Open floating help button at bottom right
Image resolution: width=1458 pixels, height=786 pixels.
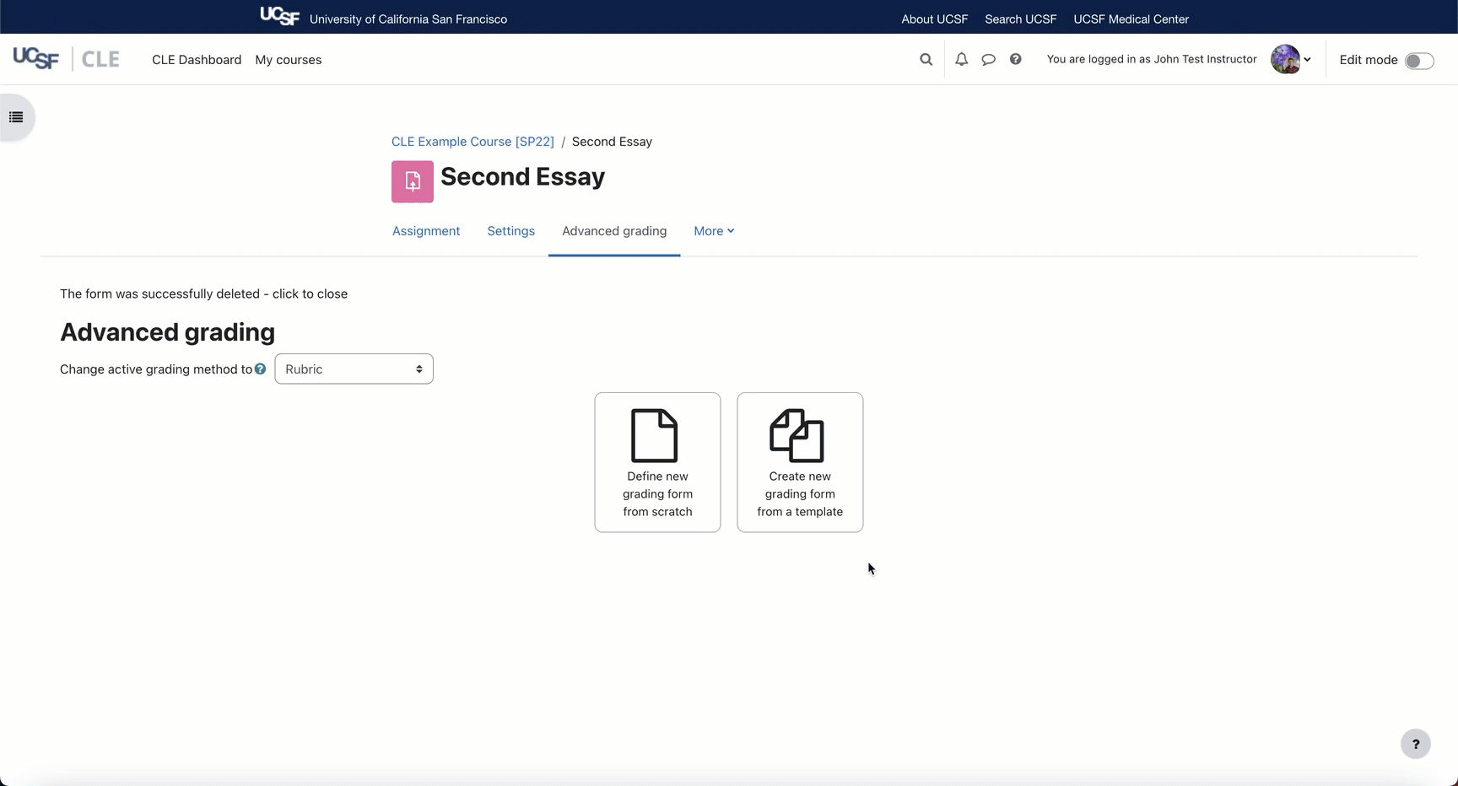[1415, 744]
